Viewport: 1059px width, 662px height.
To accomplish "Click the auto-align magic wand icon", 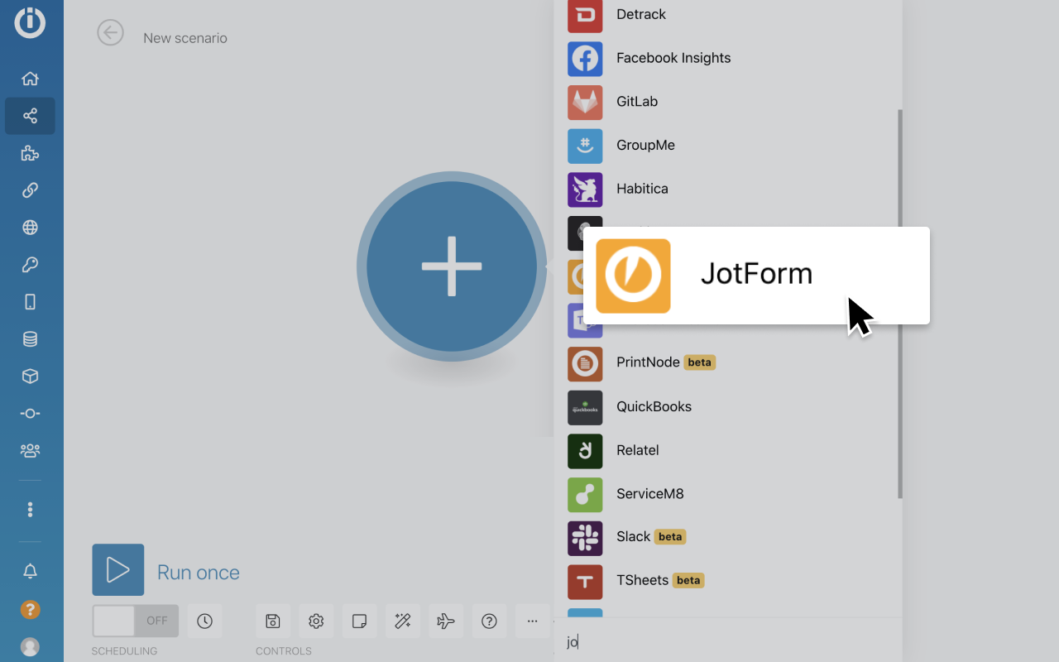I will click(x=403, y=621).
